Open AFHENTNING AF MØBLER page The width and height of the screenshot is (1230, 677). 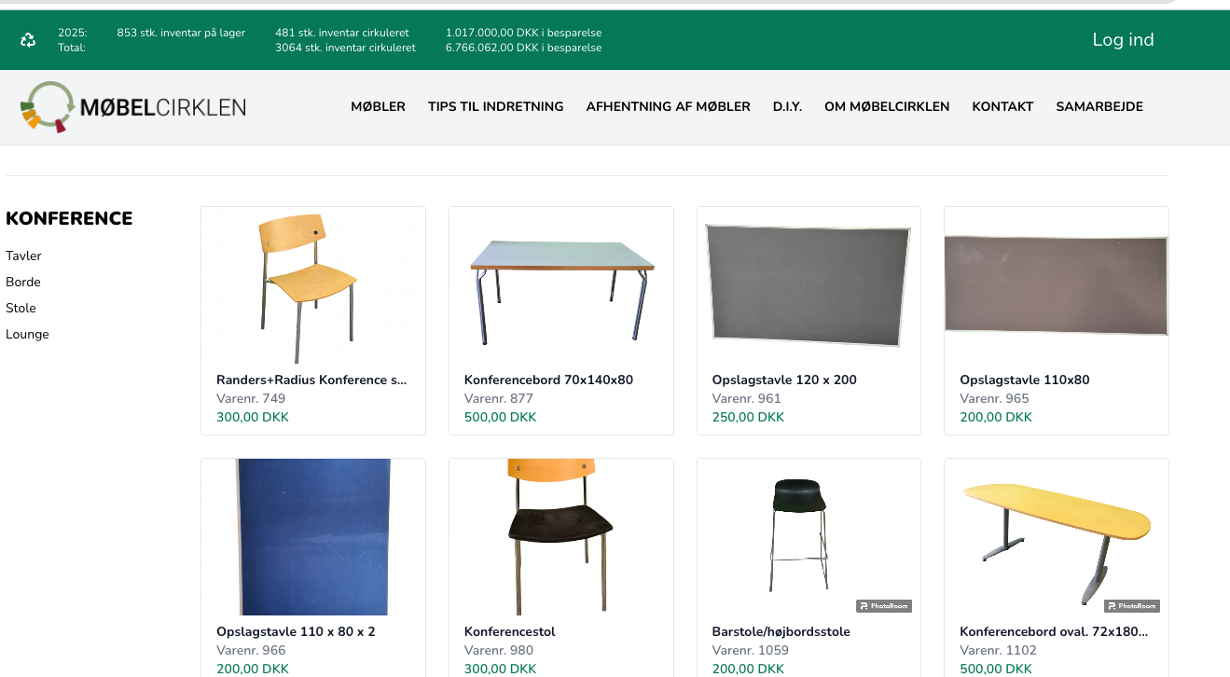click(x=668, y=106)
